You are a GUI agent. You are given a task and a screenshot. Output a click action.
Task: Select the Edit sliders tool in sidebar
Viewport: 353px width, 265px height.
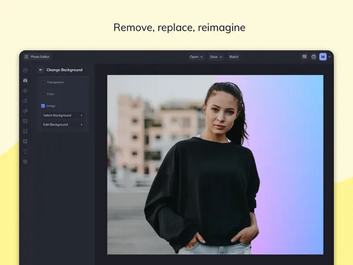click(x=25, y=80)
